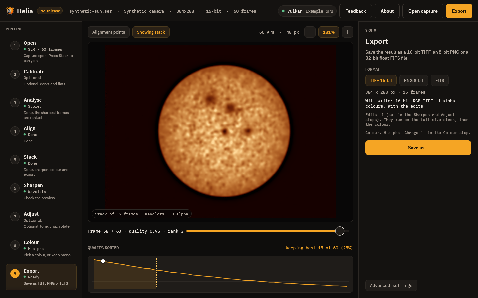478x298 pixels.
Task: Choose PNG 8-bit export format
Action: click(x=414, y=80)
